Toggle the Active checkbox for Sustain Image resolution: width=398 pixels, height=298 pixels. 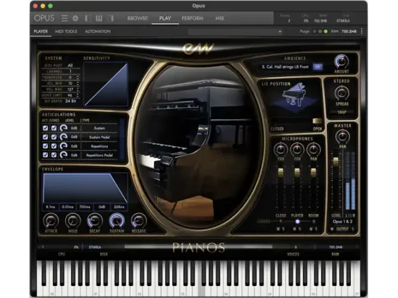click(45, 128)
